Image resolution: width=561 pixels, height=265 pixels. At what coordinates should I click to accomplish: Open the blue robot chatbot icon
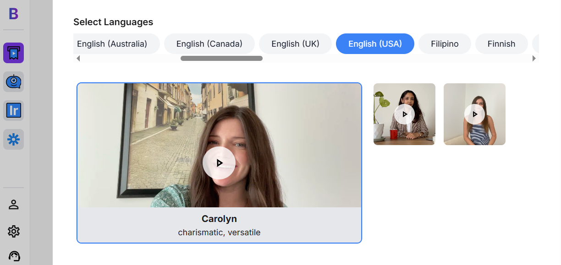point(14,82)
